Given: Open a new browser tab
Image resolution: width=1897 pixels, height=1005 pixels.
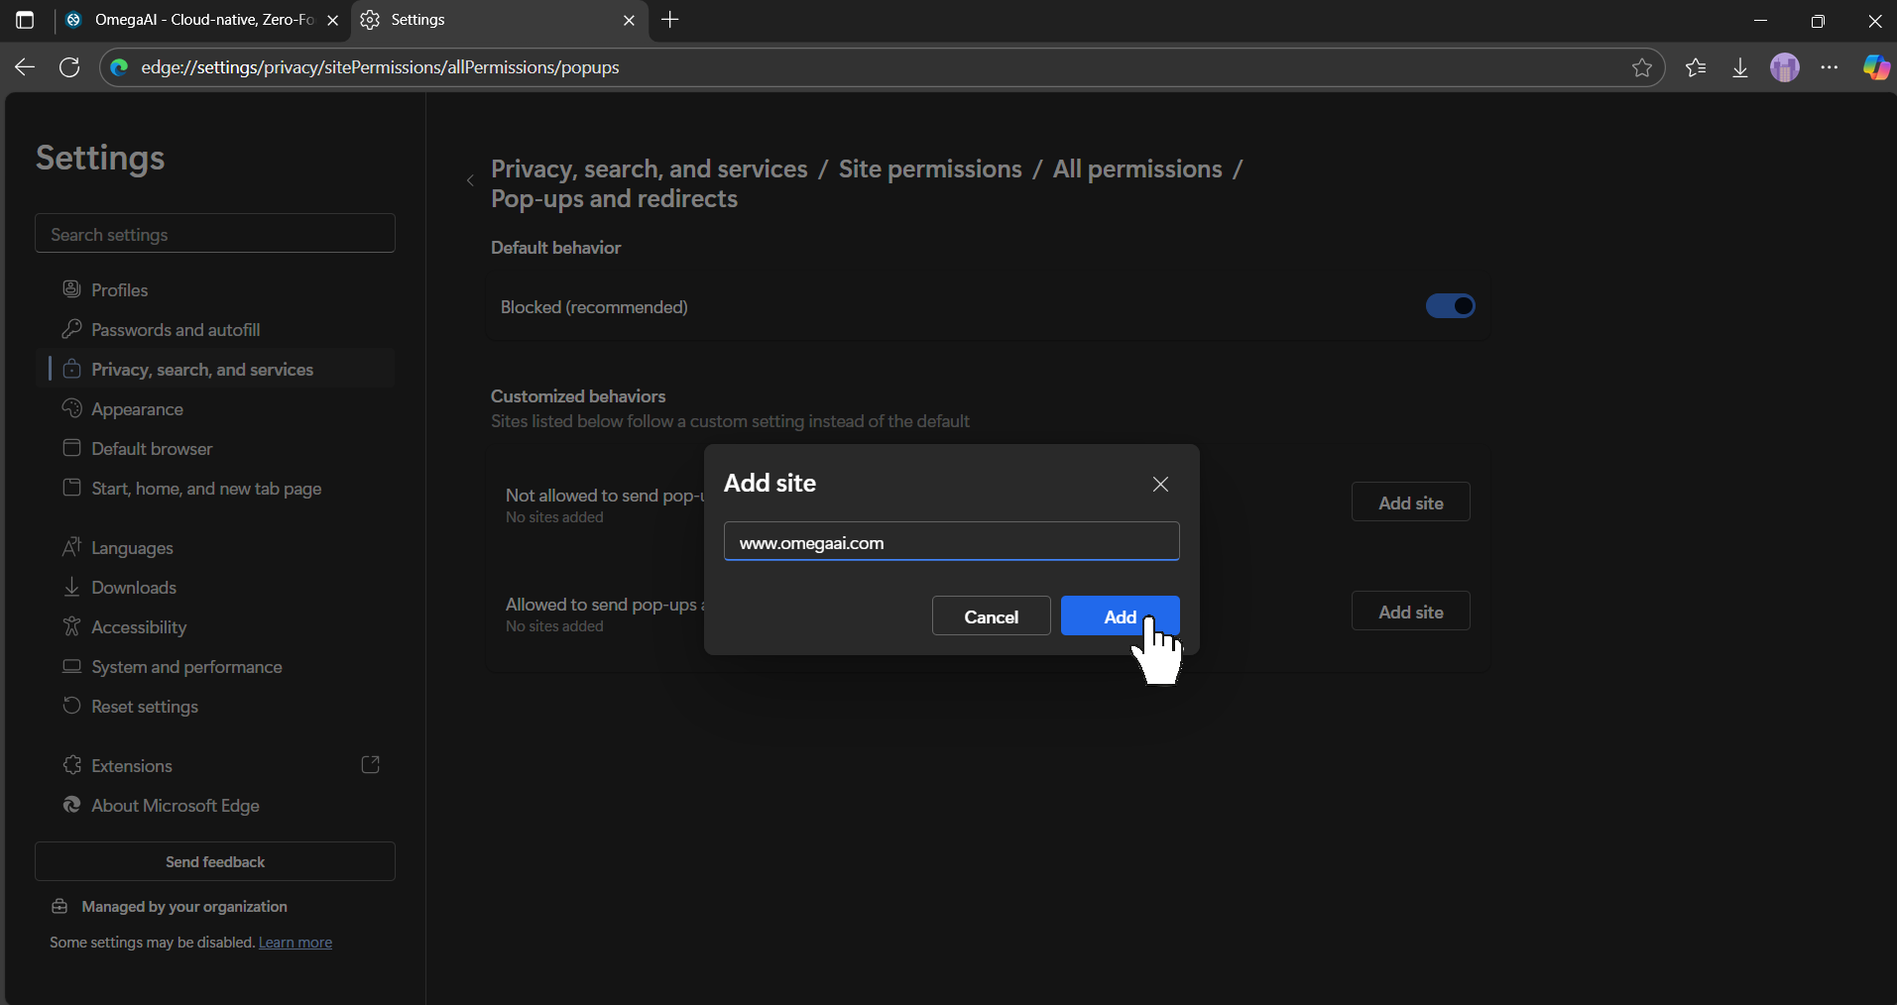Looking at the screenshot, I should pos(670,20).
